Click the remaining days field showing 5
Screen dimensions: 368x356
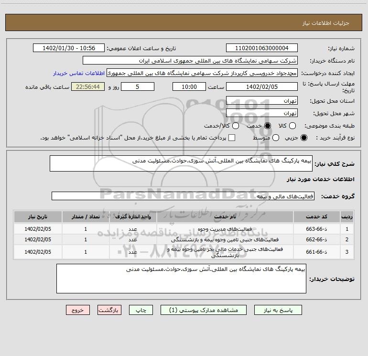[138, 86]
